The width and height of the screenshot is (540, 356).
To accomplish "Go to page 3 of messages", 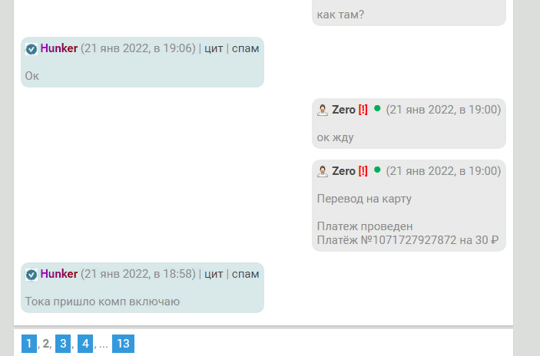I will click(x=63, y=344).
